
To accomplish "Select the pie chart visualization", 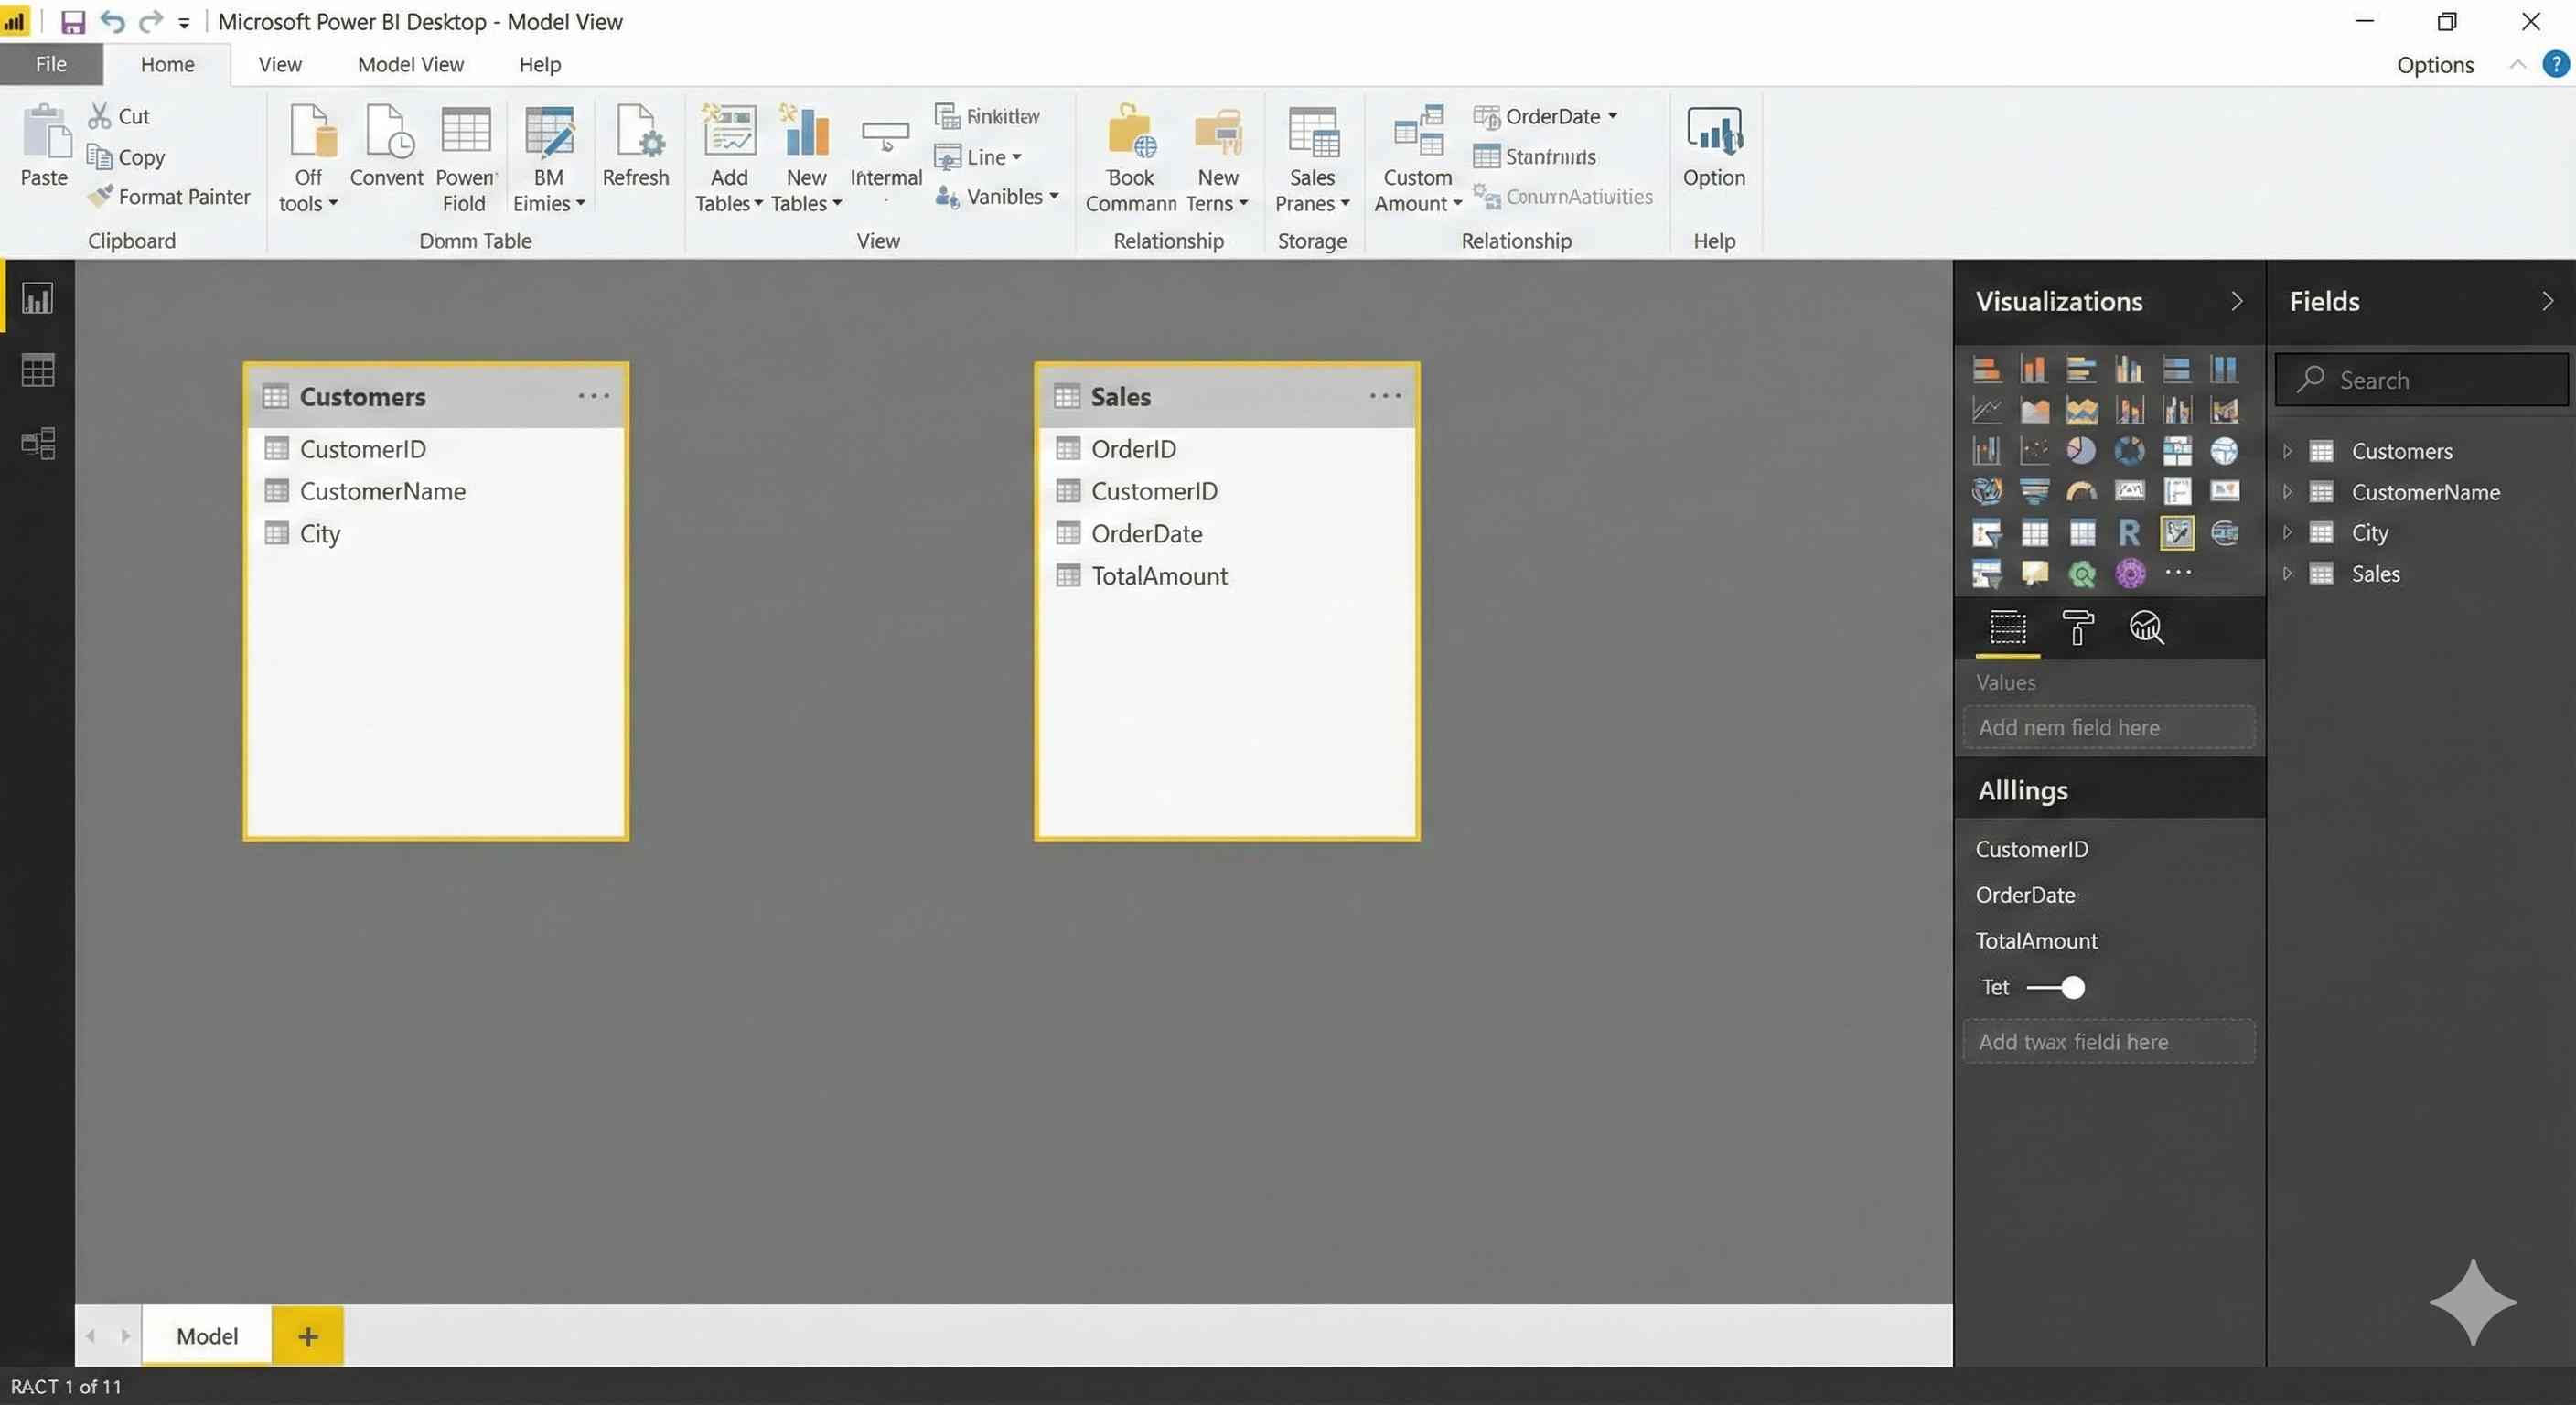I will (x=2081, y=451).
